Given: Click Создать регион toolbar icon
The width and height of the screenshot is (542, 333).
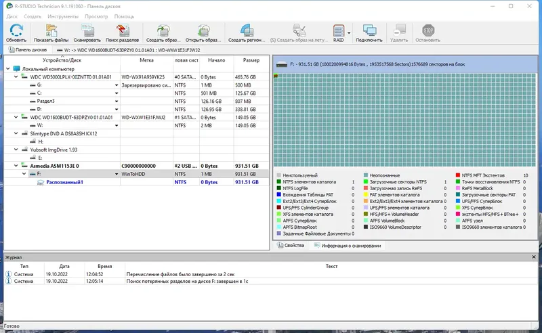Looking at the screenshot, I should coord(247,30).
